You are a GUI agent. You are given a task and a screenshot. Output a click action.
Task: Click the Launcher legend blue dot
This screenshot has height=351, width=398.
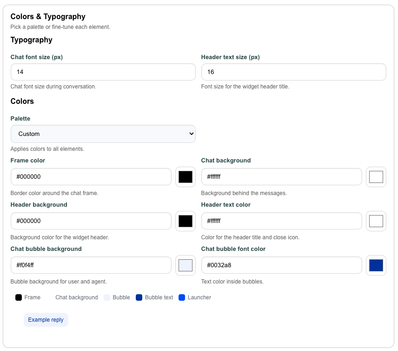182,297
